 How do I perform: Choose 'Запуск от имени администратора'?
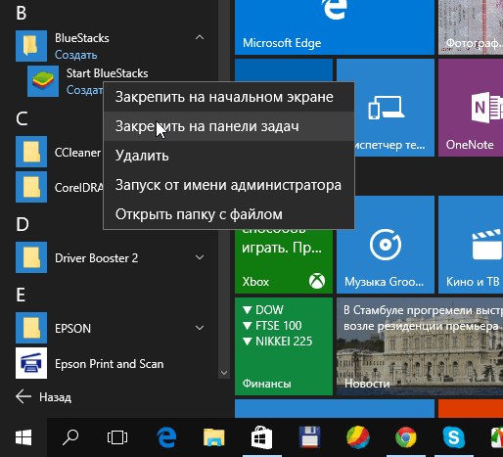[x=229, y=185]
